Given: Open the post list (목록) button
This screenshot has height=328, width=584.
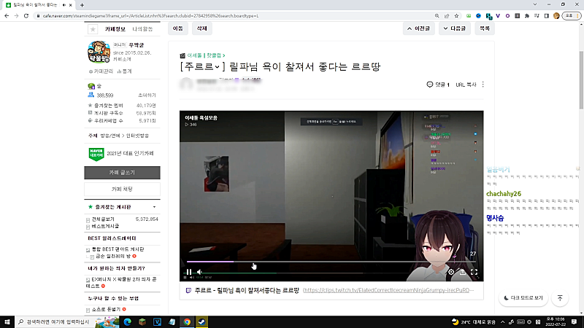Looking at the screenshot, I should click(485, 28).
